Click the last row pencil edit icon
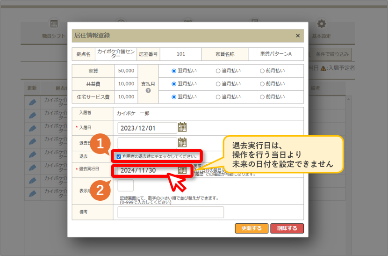Screen dimensions: 388x256 [32, 194]
